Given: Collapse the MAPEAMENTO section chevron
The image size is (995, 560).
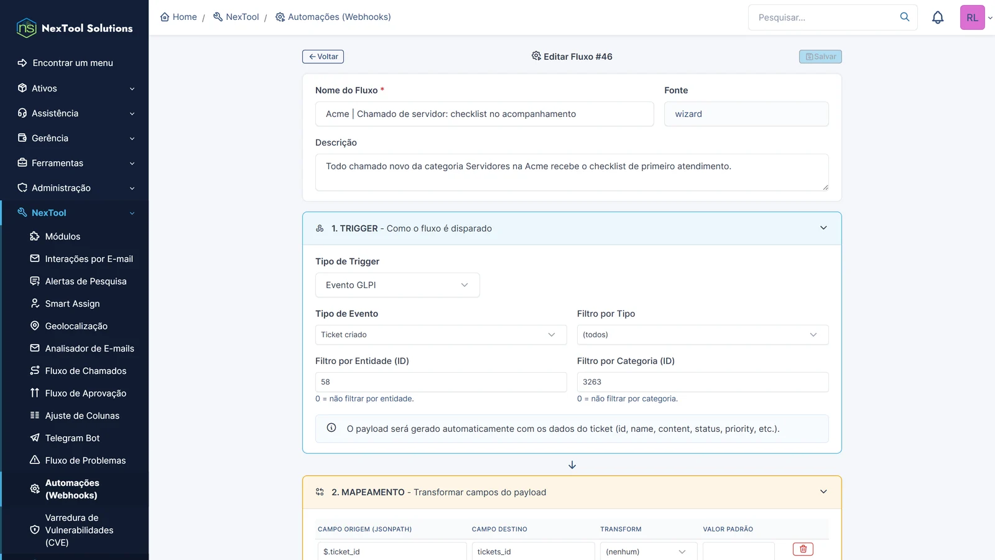Looking at the screenshot, I should tap(823, 492).
